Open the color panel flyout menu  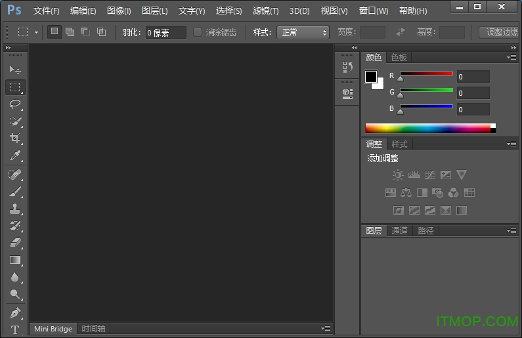click(511, 58)
